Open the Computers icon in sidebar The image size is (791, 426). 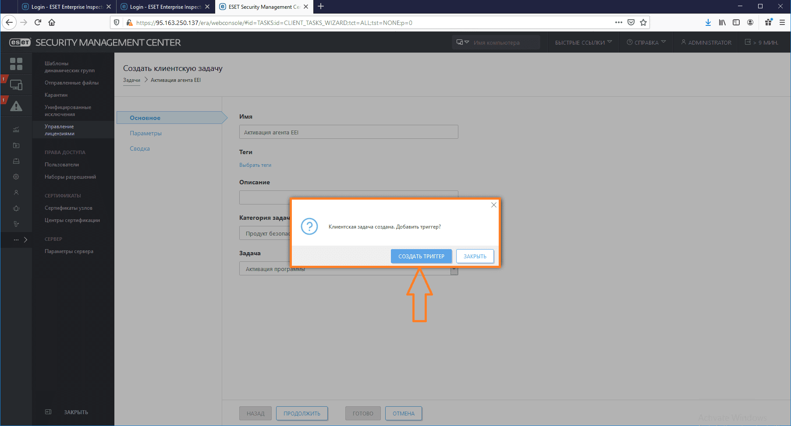coord(16,85)
